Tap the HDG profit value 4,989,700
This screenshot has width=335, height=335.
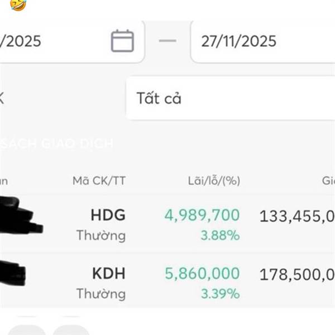pos(202,215)
